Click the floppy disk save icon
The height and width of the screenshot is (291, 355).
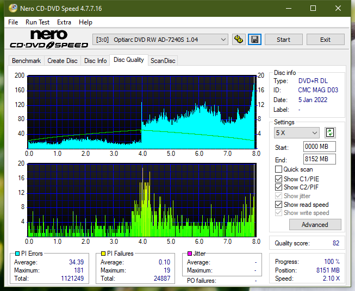point(255,40)
